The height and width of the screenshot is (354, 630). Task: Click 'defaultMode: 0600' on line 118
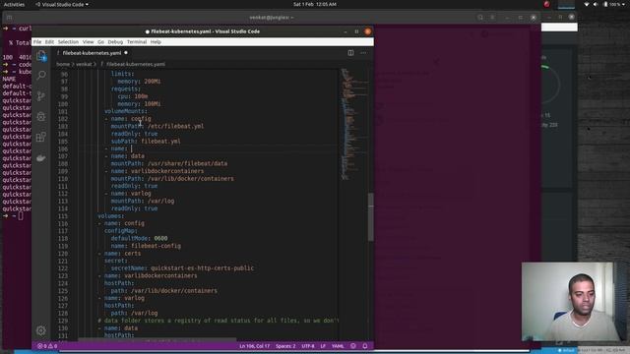(x=140, y=238)
